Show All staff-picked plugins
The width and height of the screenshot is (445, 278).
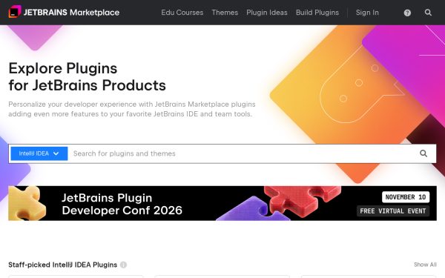pyautogui.click(x=425, y=265)
